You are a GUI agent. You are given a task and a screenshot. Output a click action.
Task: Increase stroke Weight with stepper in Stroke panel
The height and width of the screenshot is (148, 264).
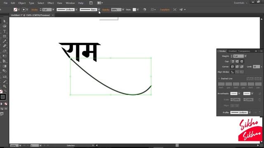pyautogui.click(x=232, y=55)
